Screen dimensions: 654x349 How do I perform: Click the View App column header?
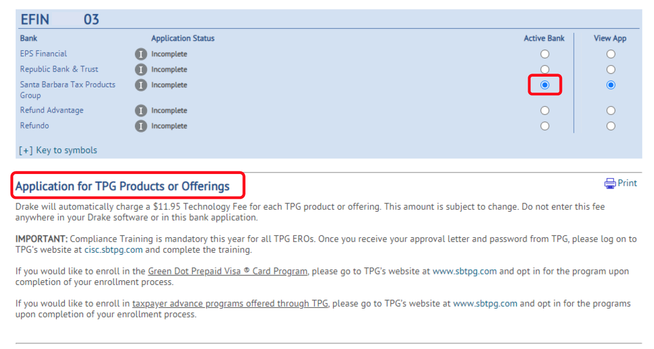point(610,38)
